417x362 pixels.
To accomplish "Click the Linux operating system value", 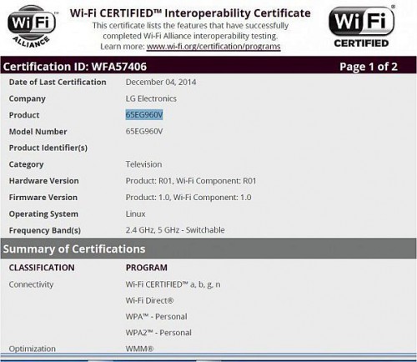I will coord(135,214).
